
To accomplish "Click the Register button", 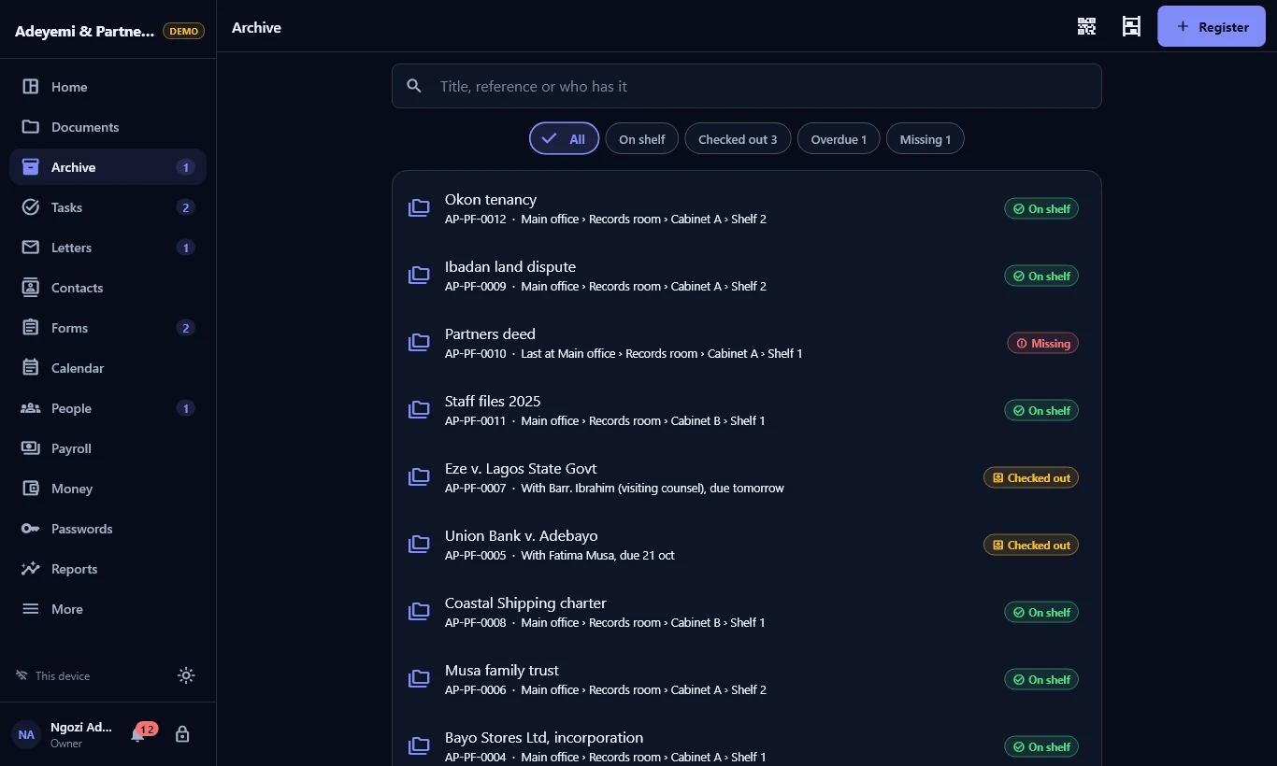I will (1212, 26).
